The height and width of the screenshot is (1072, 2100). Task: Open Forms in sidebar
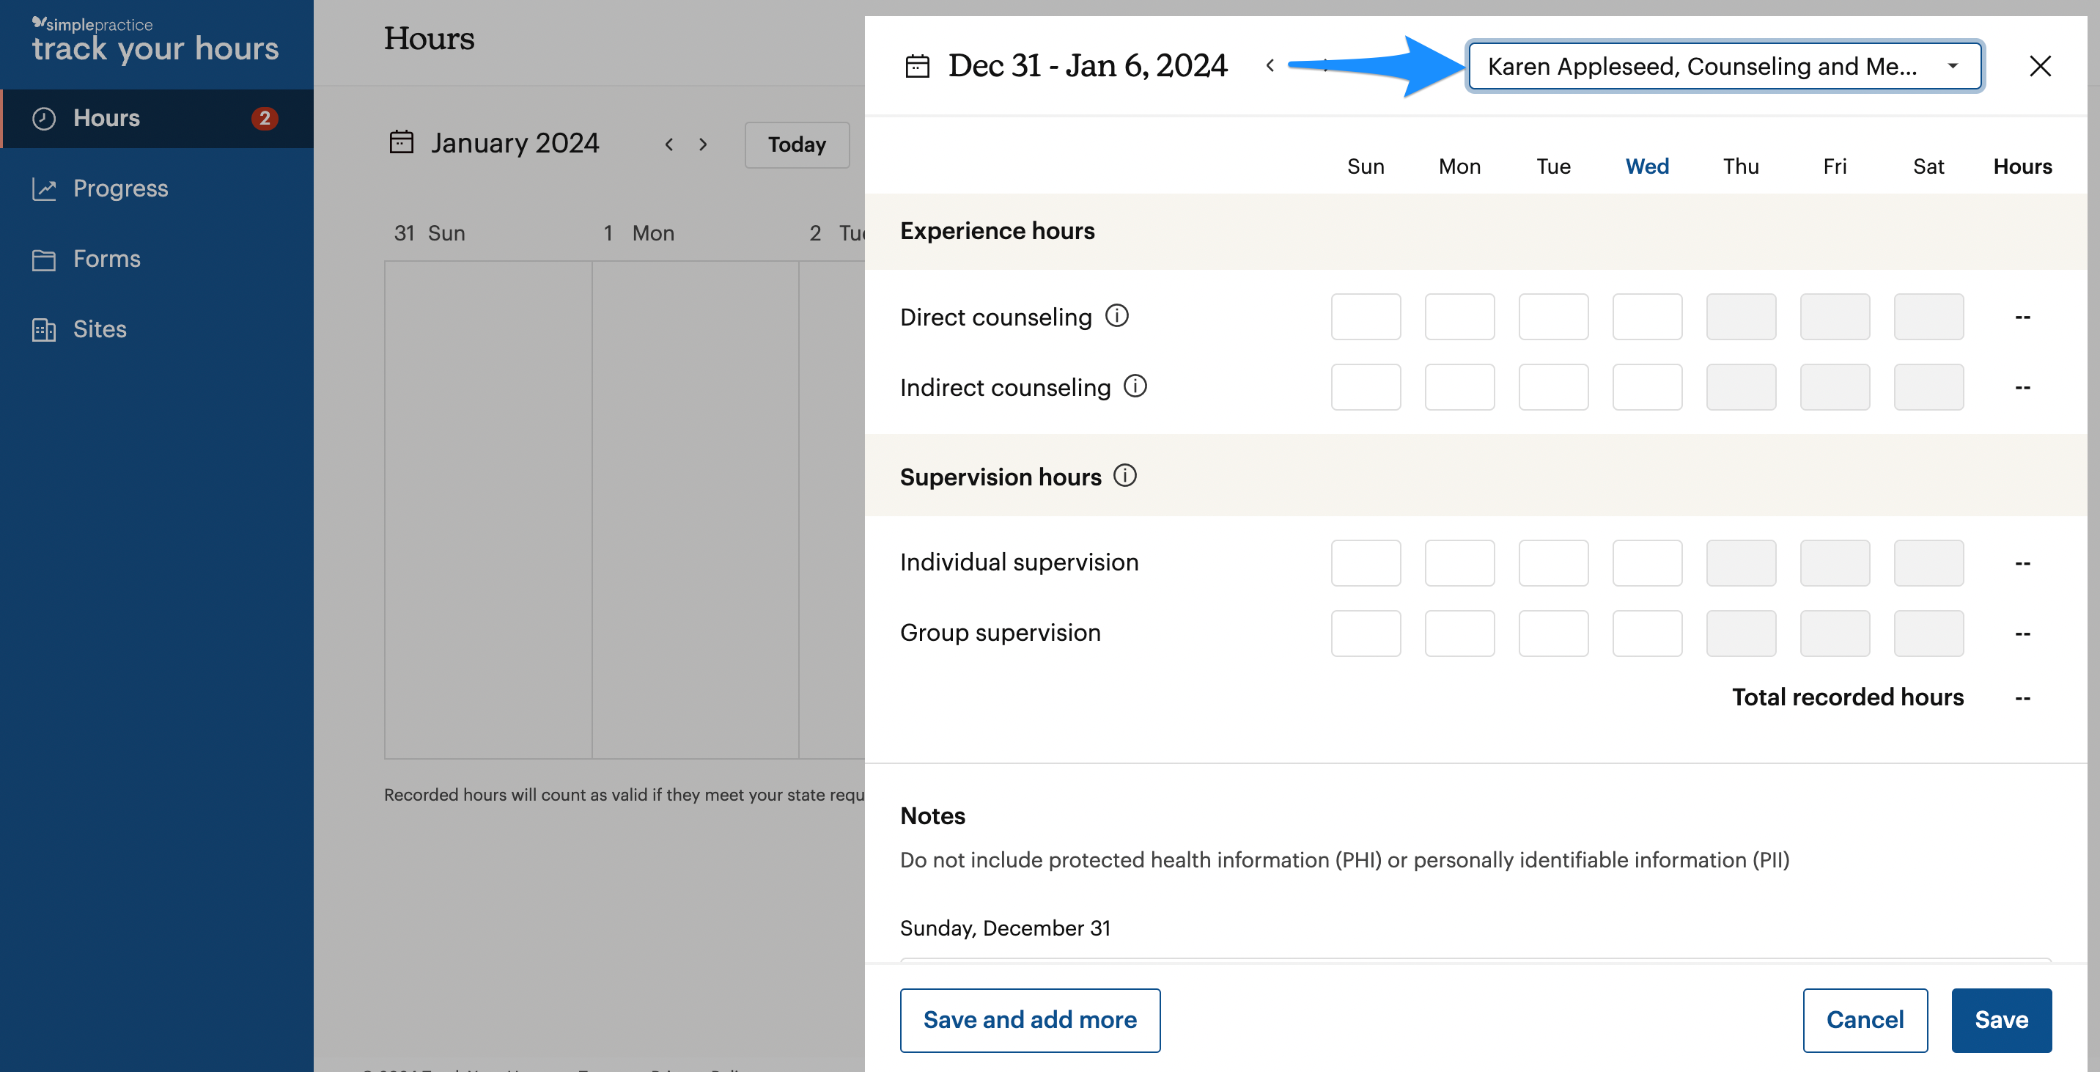tap(107, 260)
